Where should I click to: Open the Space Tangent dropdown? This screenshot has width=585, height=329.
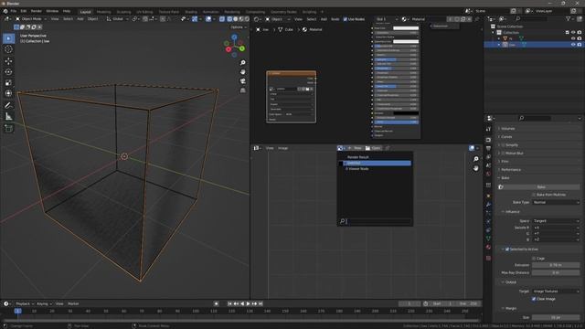tap(556, 221)
